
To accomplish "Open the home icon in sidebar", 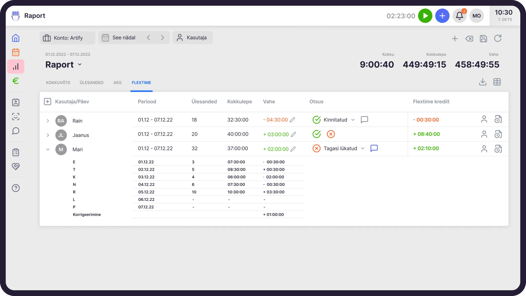I will pyautogui.click(x=16, y=38).
